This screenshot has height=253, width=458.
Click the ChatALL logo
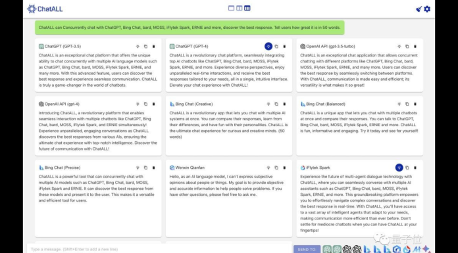45,9
